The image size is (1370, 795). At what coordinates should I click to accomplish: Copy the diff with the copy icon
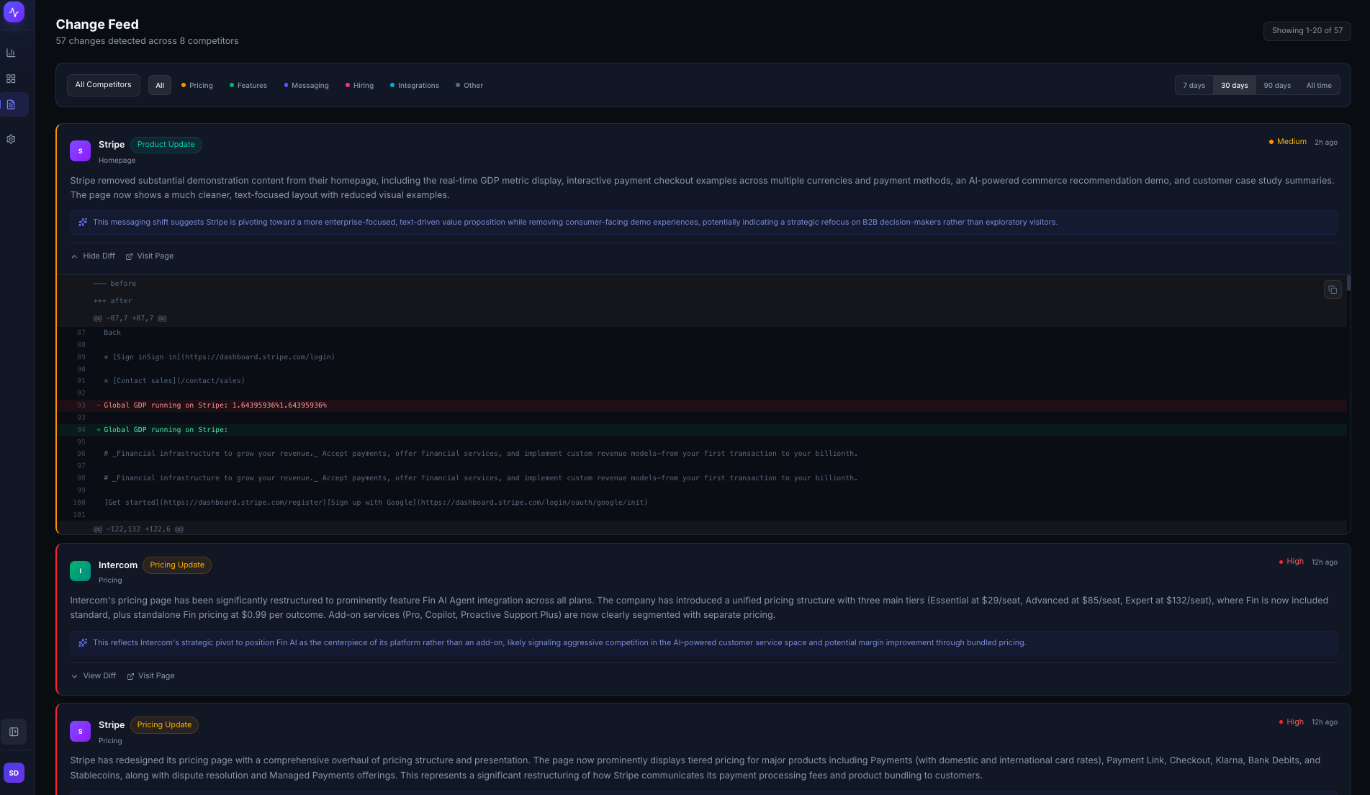click(1333, 289)
